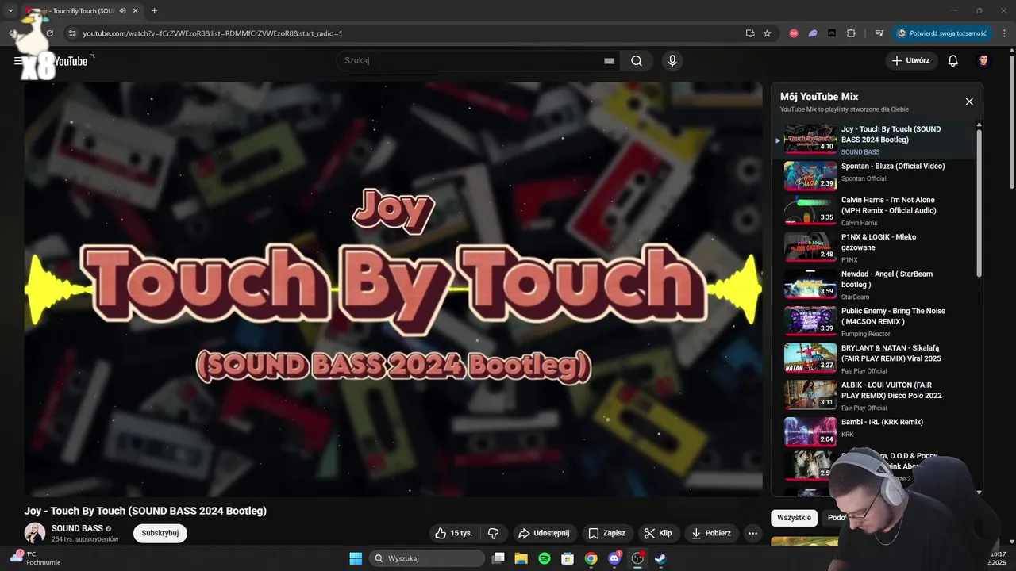Screen dimensions: 1016x571
Task: Click the Subskrybuj button
Action: point(160,533)
